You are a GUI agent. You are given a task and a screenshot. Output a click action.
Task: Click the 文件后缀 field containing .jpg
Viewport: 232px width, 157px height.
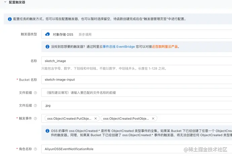(137, 106)
